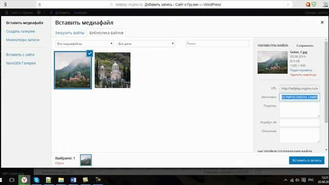This screenshot has height=185, width=329.
Task: Open Yandex Browser from taskbar
Action: (24, 180)
